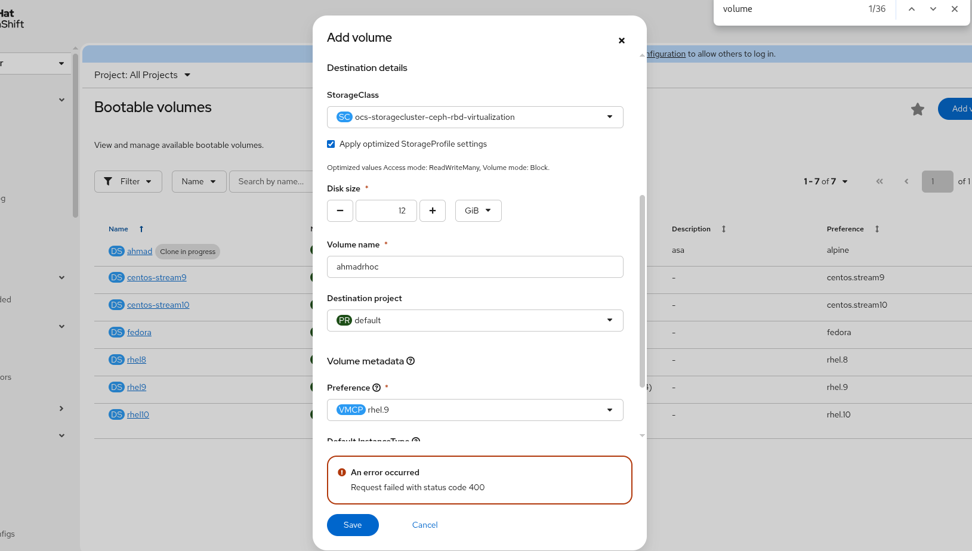Open the Preference rhel.9 dropdown
The height and width of the screenshot is (551, 972).
pos(475,410)
